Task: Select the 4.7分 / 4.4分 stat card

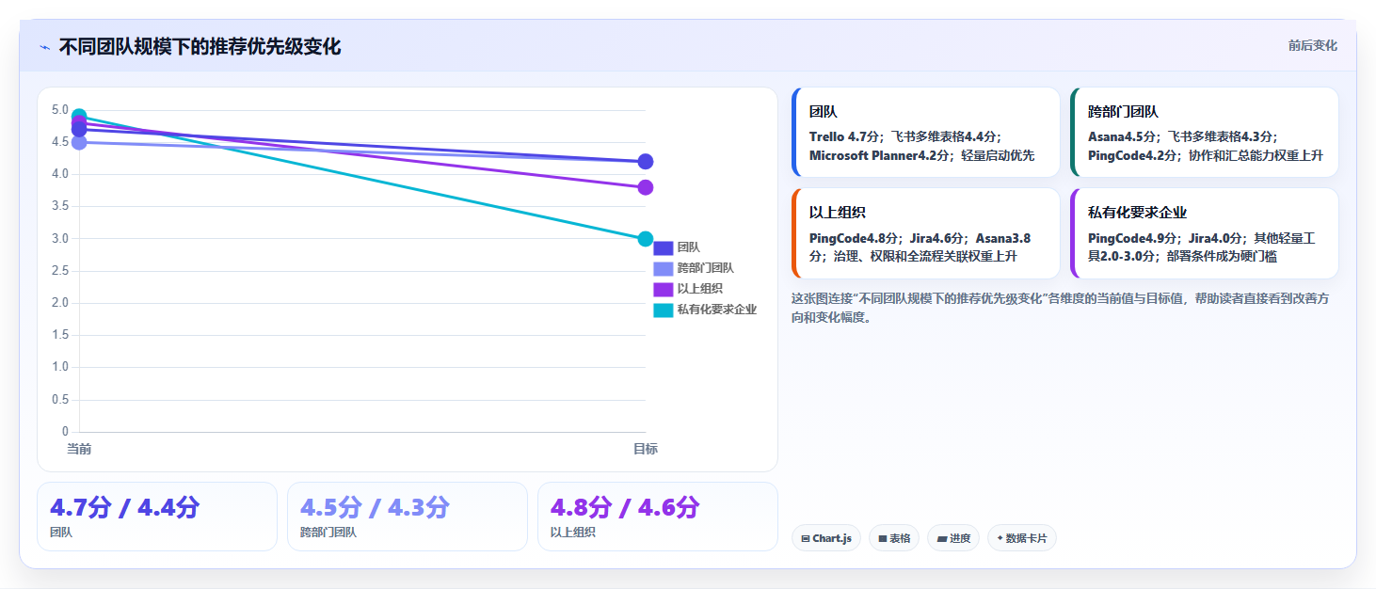Action: tap(157, 517)
